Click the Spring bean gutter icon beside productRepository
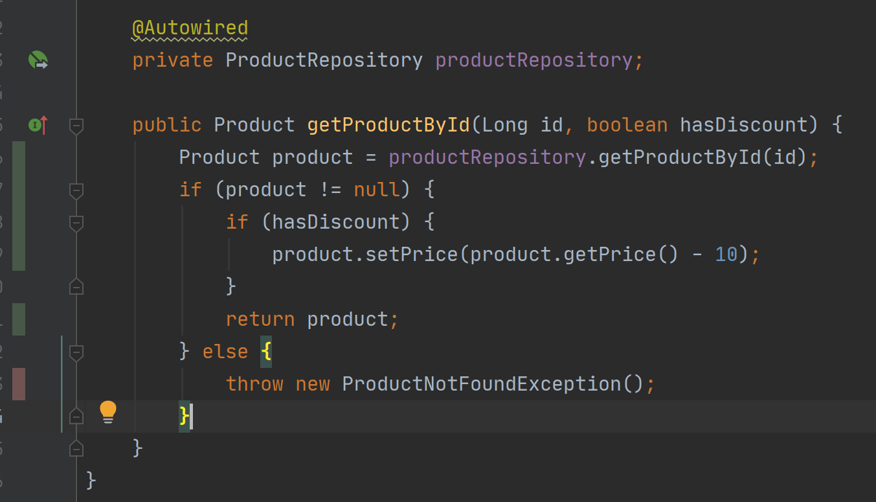Image resolution: width=876 pixels, height=502 pixels. (38, 60)
